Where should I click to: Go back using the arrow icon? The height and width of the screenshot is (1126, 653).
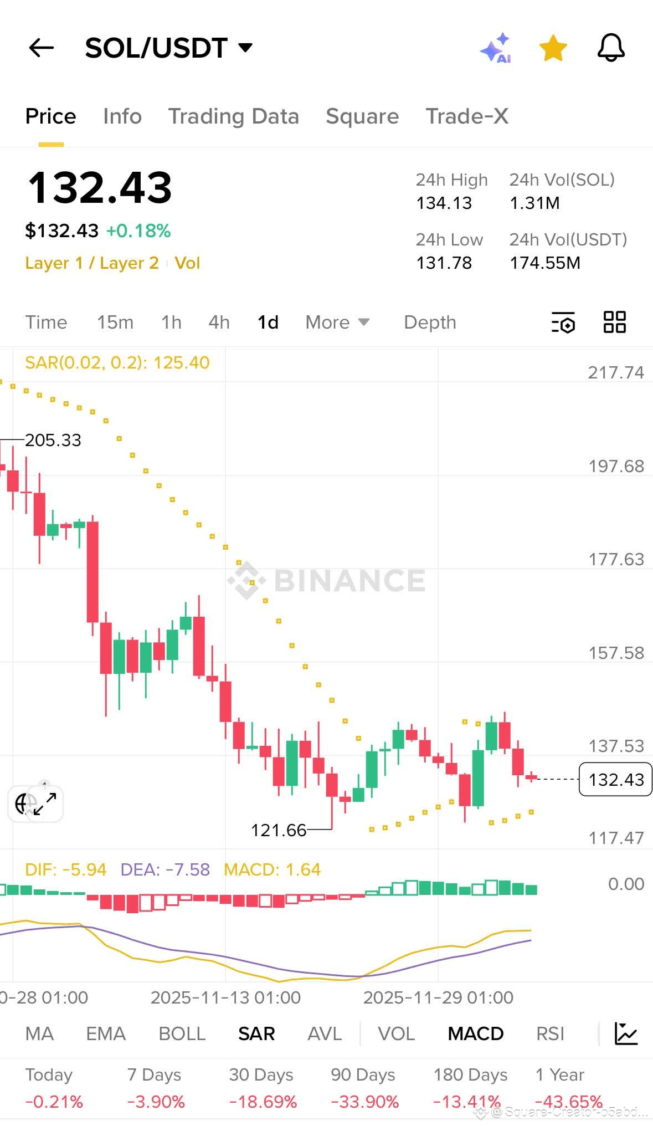(42, 48)
